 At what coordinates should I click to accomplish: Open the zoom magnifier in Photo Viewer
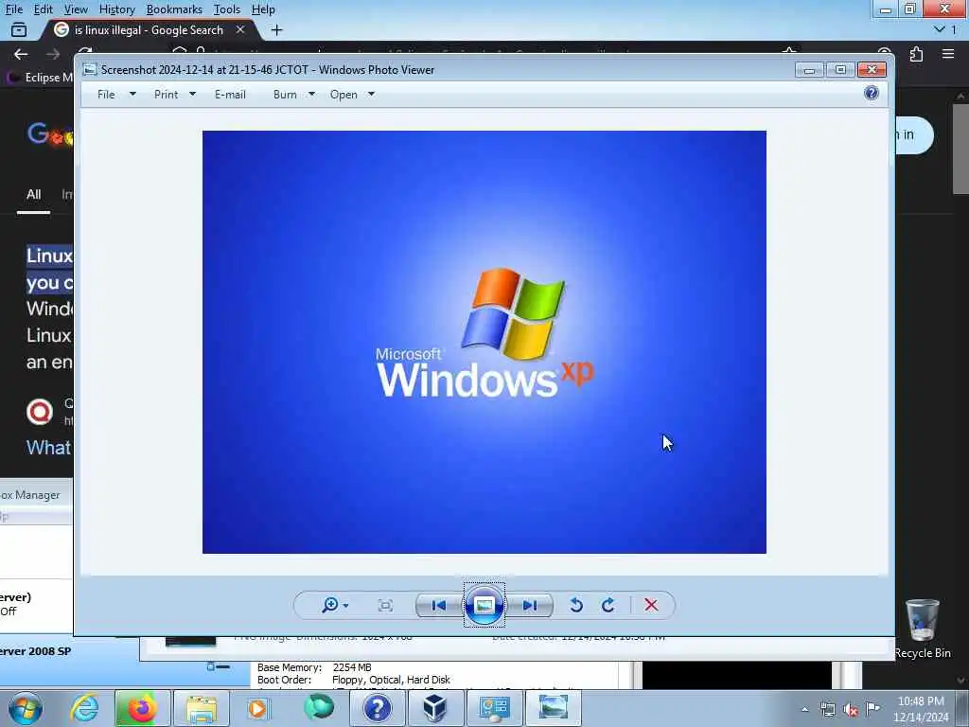pos(334,605)
